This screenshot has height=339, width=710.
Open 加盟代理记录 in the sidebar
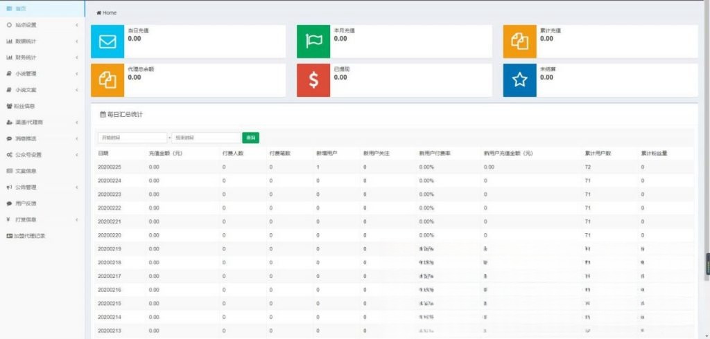pyautogui.click(x=30, y=236)
